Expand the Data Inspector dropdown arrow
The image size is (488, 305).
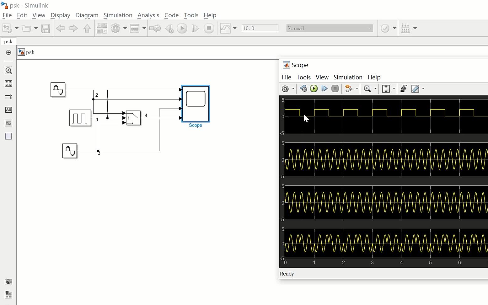pyautogui.click(x=235, y=28)
